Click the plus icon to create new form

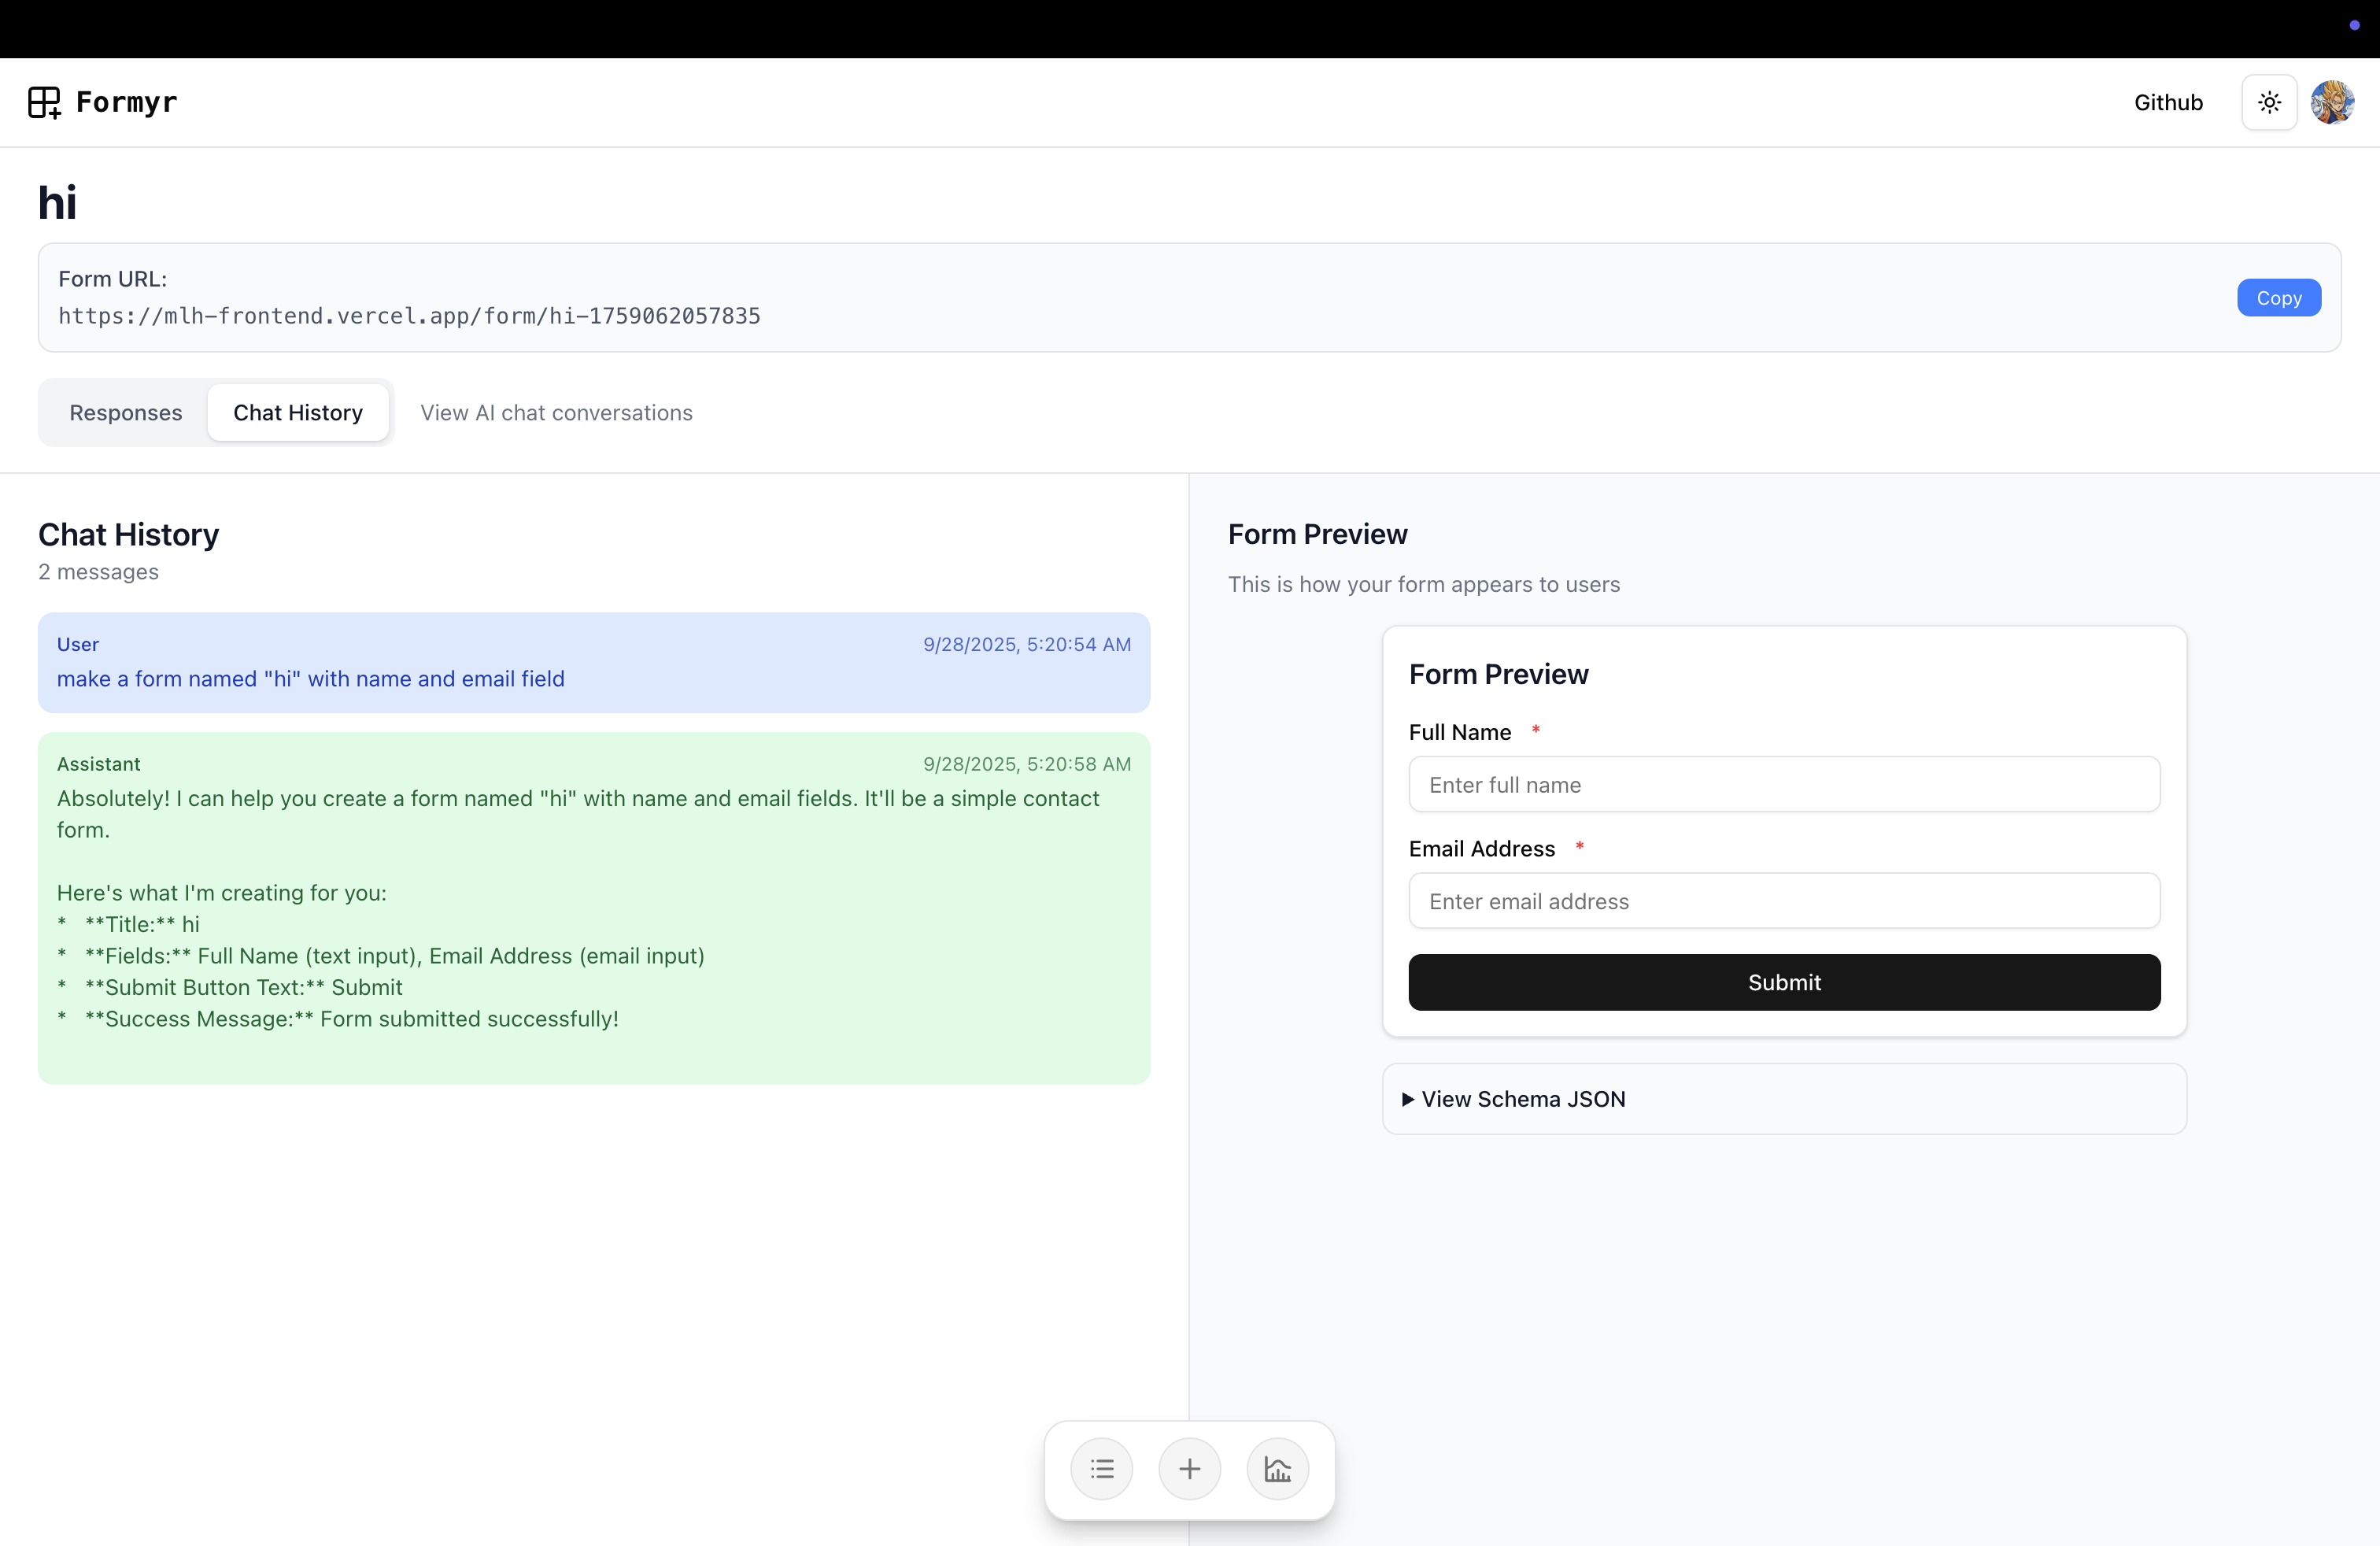tap(1189, 1468)
